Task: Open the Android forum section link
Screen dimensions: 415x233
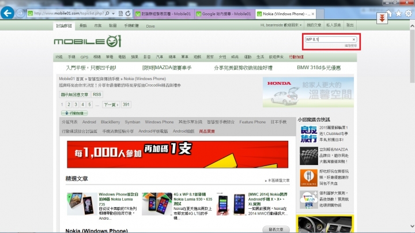Action: (89, 122)
